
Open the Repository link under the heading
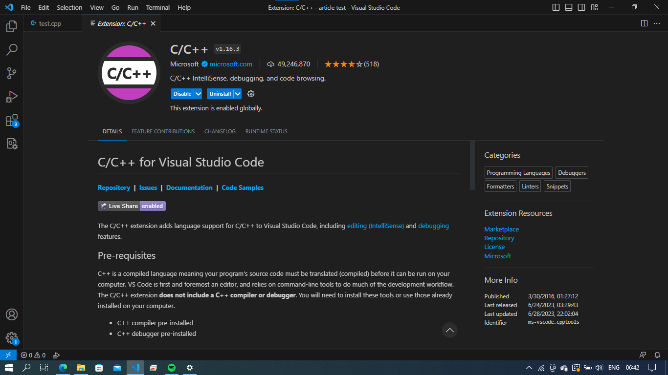coord(114,187)
